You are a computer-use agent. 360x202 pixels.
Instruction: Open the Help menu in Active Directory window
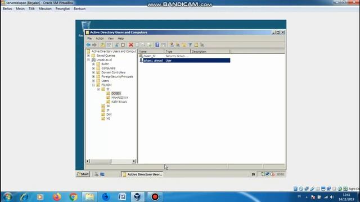tap(120, 39)
